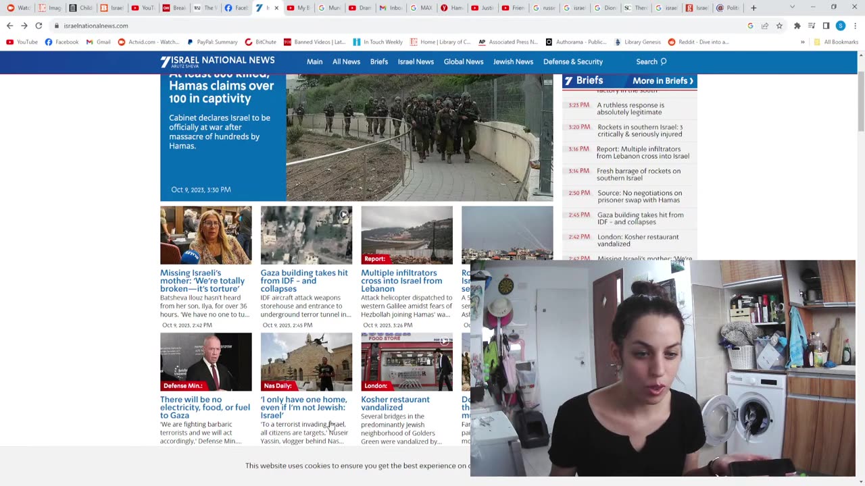
Task: Open 'I only have one home' headline
Action: tap(303, 408)
